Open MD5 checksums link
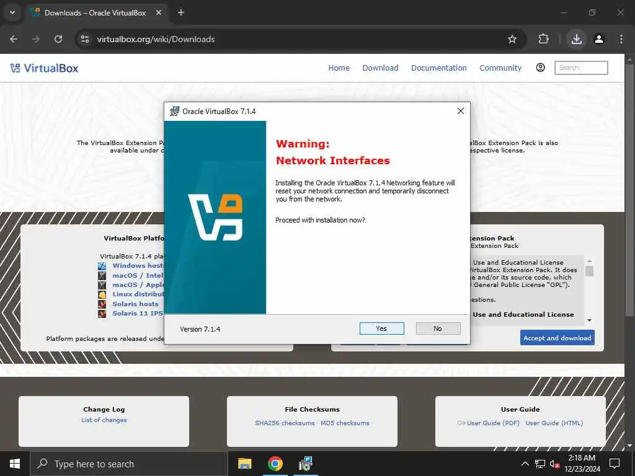 pos(345,423)
